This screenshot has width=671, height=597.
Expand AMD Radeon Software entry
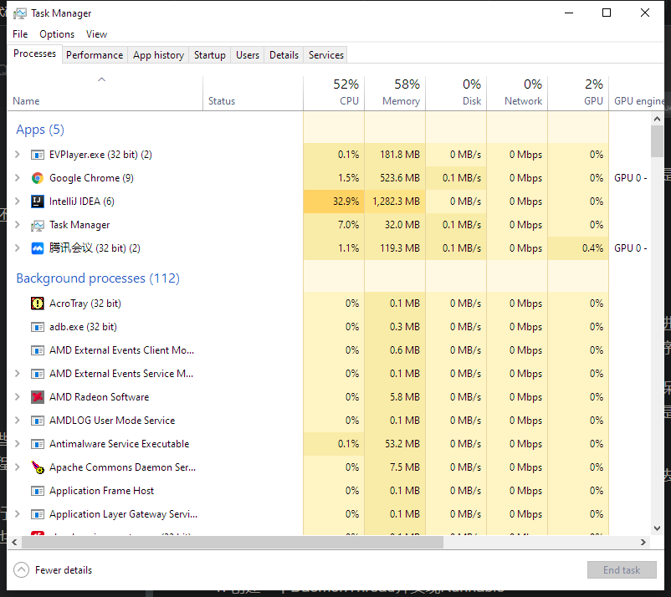[x=17, y=397]
